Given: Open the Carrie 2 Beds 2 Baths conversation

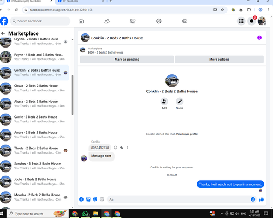Looking at the screenshot, I should pos(34,119).
